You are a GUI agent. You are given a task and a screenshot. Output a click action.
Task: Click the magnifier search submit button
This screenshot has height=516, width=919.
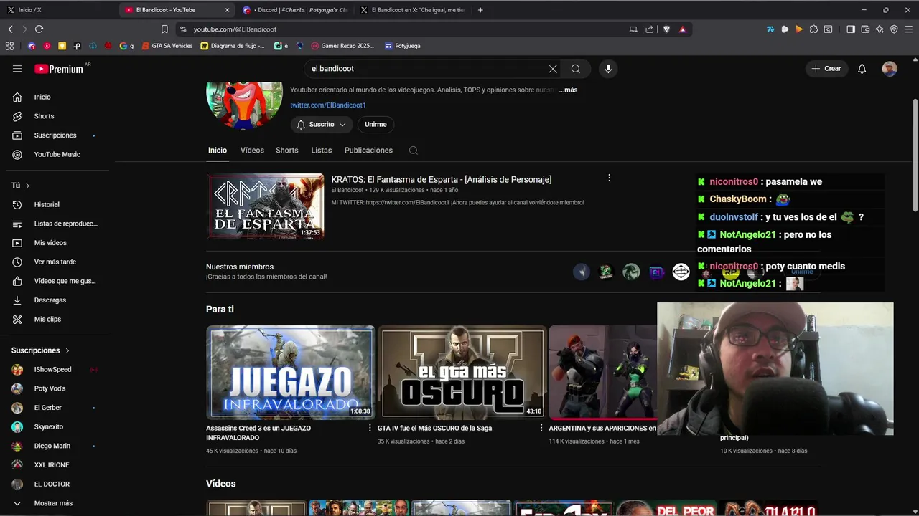pyautogui.click(x=576, y=69)
